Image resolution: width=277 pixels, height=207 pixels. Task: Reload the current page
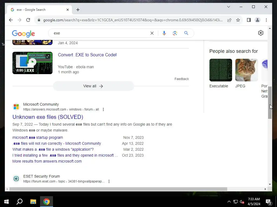coord(28,20)
